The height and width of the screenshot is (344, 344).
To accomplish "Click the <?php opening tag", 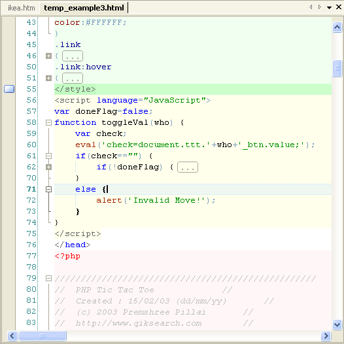I will (x=67, y=256).
